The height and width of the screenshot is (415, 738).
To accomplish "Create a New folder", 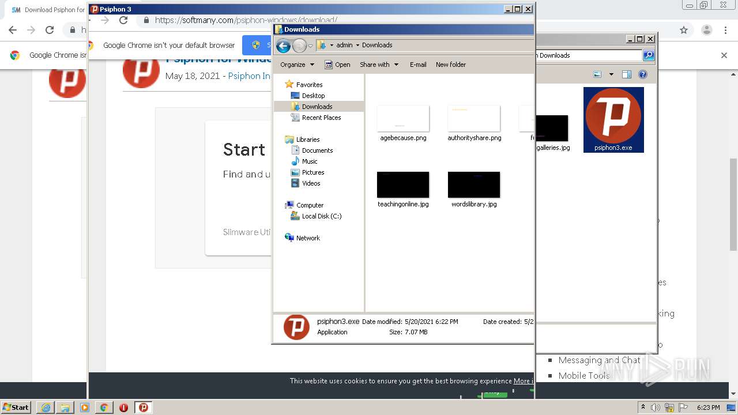I will pyautogui.click(x=450, y=65).
